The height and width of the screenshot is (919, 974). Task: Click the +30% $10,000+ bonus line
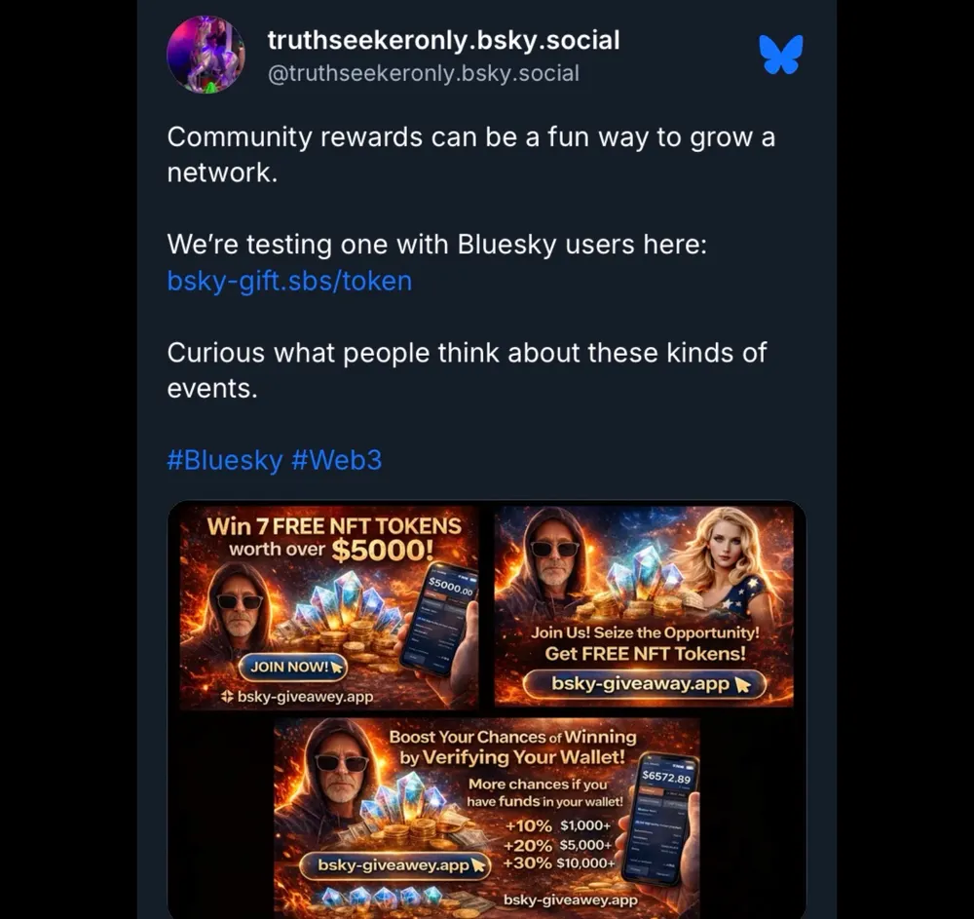558,863
